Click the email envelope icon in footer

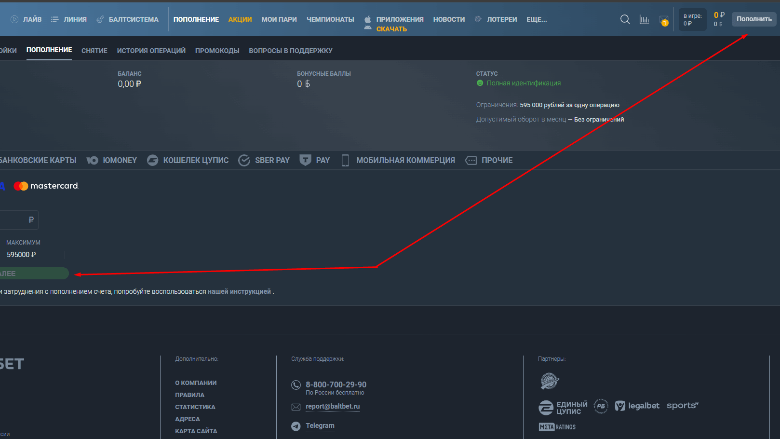[x=296, y=407]
